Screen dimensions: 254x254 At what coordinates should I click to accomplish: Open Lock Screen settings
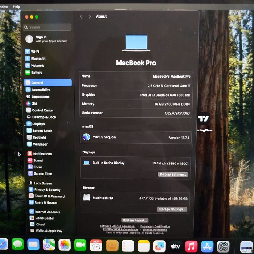tap(40, 183)
